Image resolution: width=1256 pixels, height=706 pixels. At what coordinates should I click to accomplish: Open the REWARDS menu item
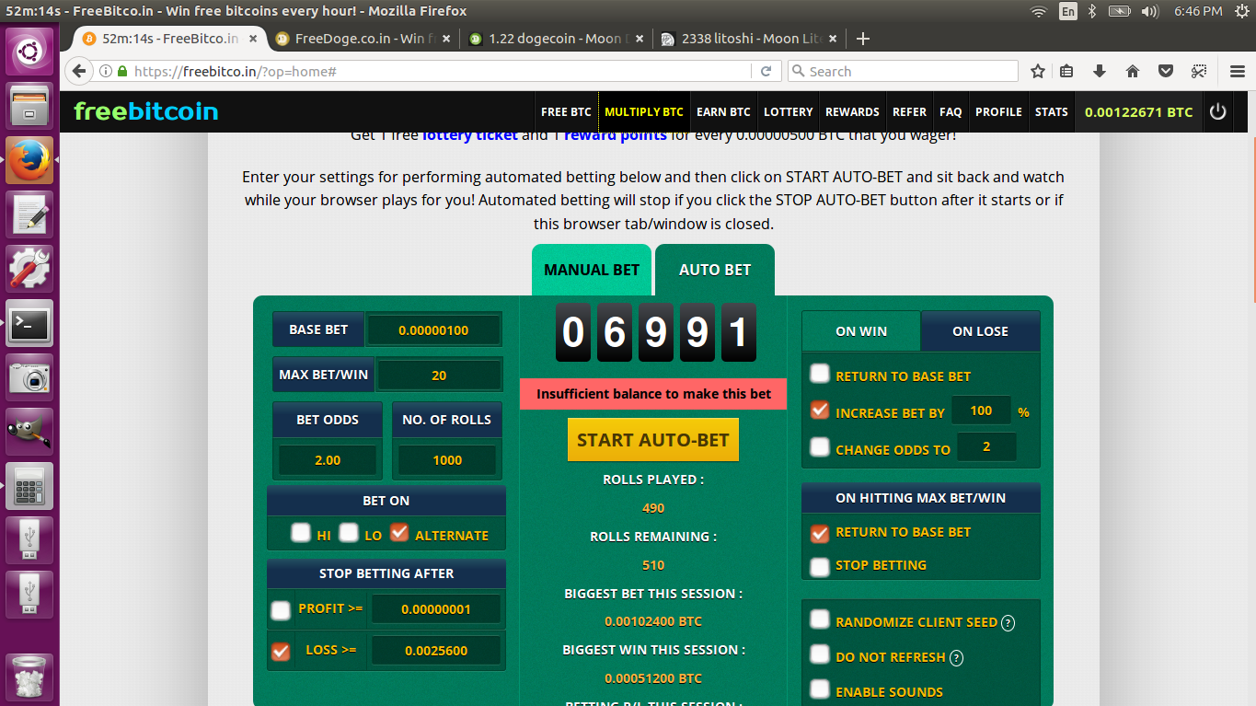[x=852, y=111]
